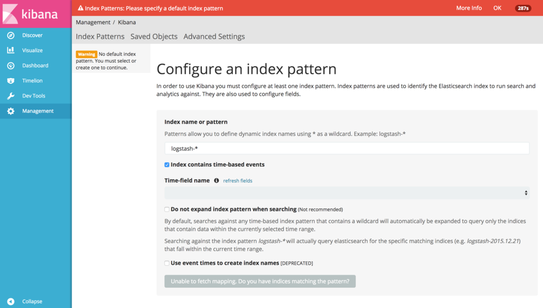Select Management in sidebar
This screenshot has width=543, height=308.
38,111
